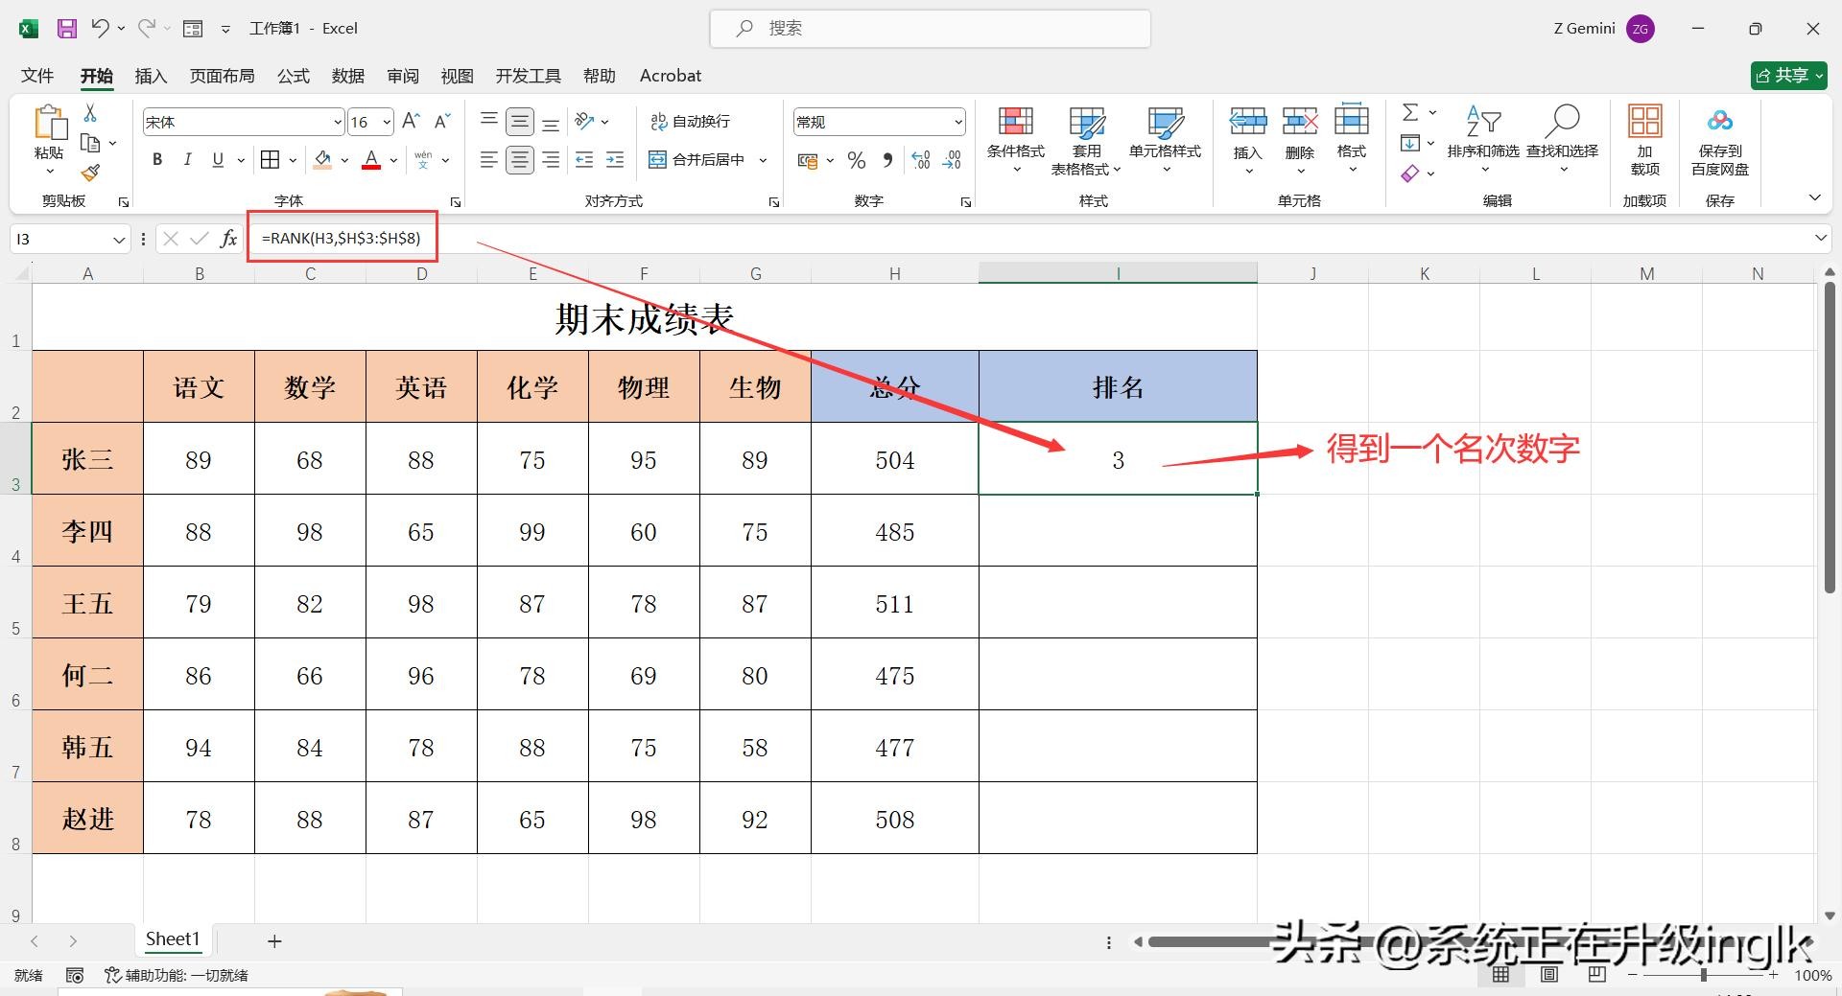Click the AutoSum sigma icon
This screenshot has height=996, width=1842.
coord(1410,112)
